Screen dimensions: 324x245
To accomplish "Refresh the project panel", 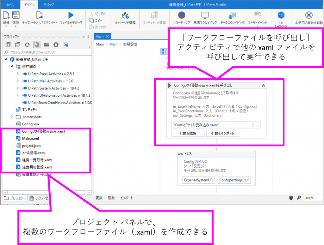I will pyautogui.click(x=27, y=45).
